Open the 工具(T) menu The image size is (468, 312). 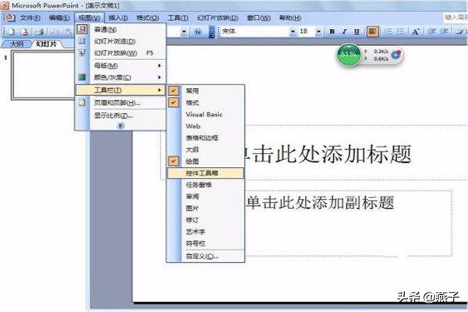[x=178, y=18]
